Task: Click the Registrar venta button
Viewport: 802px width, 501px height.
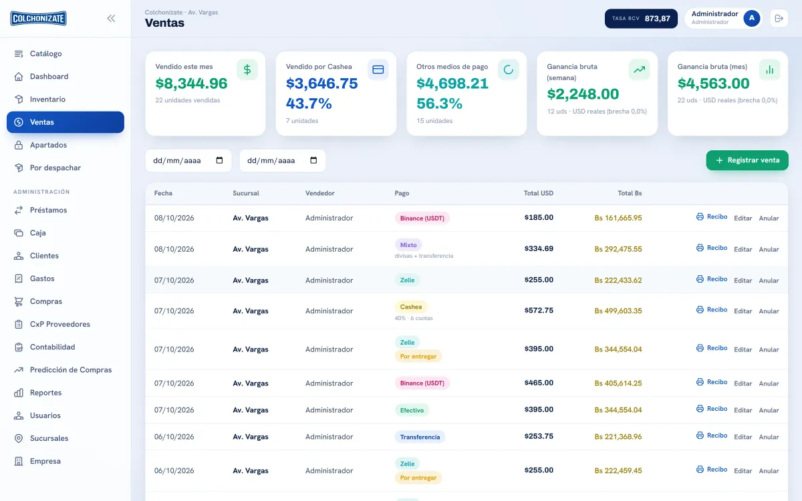Action: click(747, 160)
